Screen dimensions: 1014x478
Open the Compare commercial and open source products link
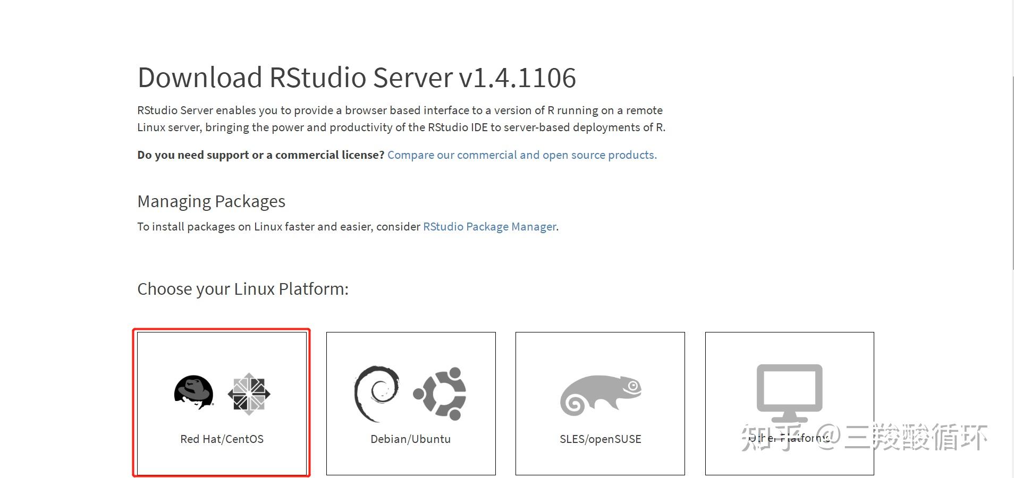pyautogui.click(x=522, y=155)
